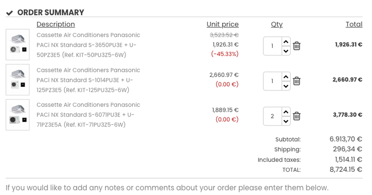The image size is (372, 195).
Task: Open thumbnail of S-6071PU3E air conditioner
Action: click(17, 115)
